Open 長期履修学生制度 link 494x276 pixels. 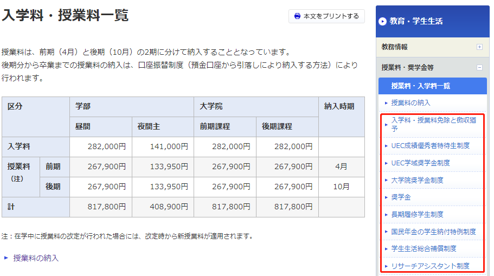coord(417,215)
